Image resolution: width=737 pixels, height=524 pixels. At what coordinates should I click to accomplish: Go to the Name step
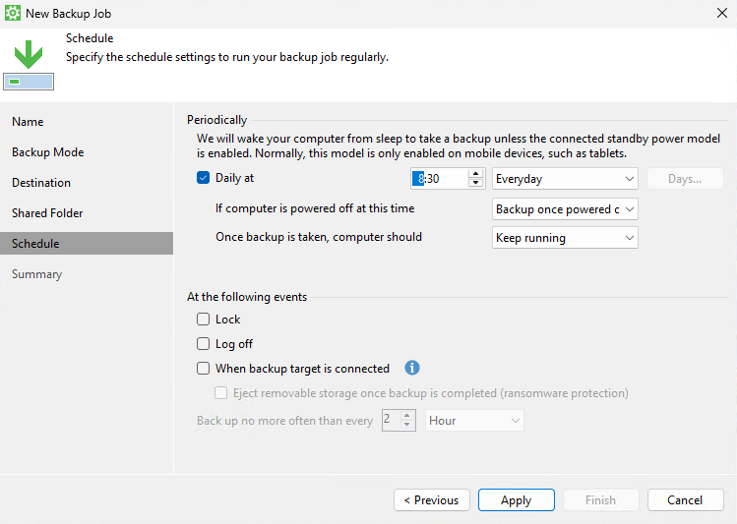(28, 122)
